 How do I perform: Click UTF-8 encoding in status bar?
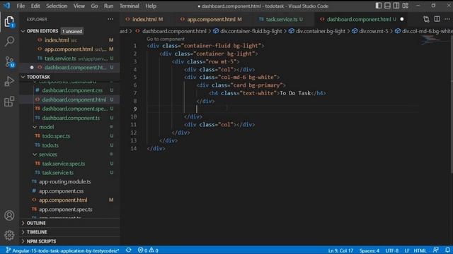tap(392, 250)
